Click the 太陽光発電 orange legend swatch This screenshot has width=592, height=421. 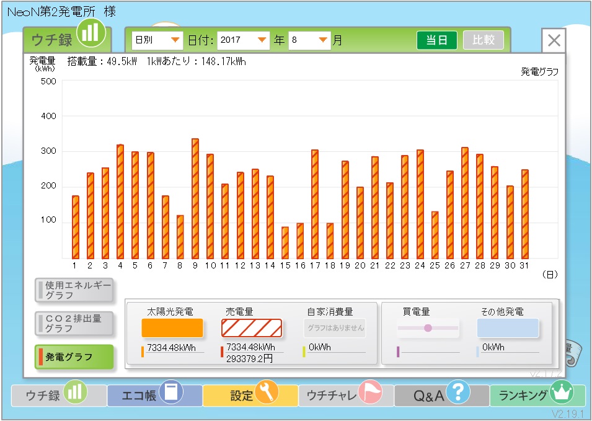point(172,328)
